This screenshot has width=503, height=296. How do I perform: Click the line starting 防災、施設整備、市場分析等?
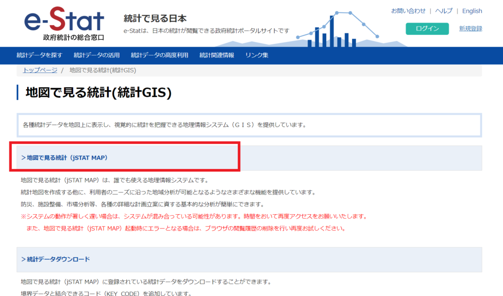pyautogui.click(x=143, y=204)
